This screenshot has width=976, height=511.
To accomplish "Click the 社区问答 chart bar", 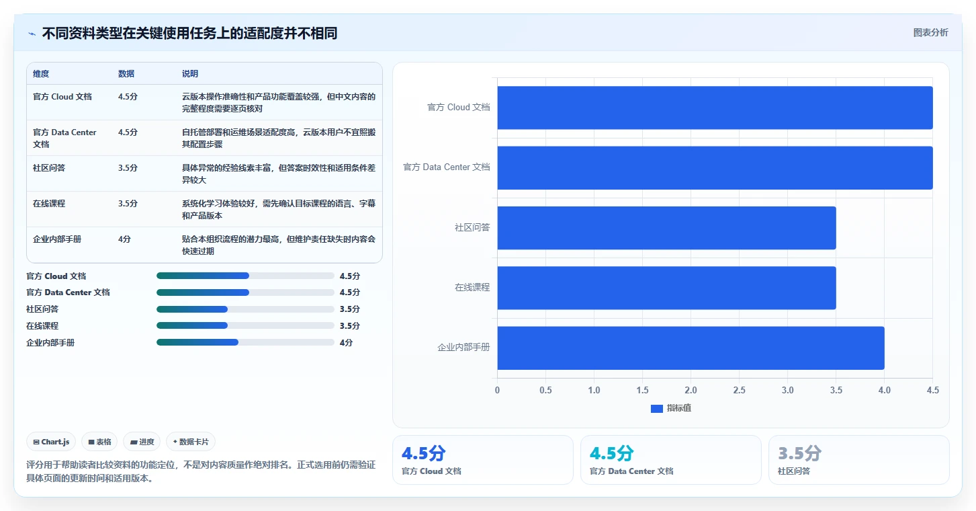I will pos(666,228).
